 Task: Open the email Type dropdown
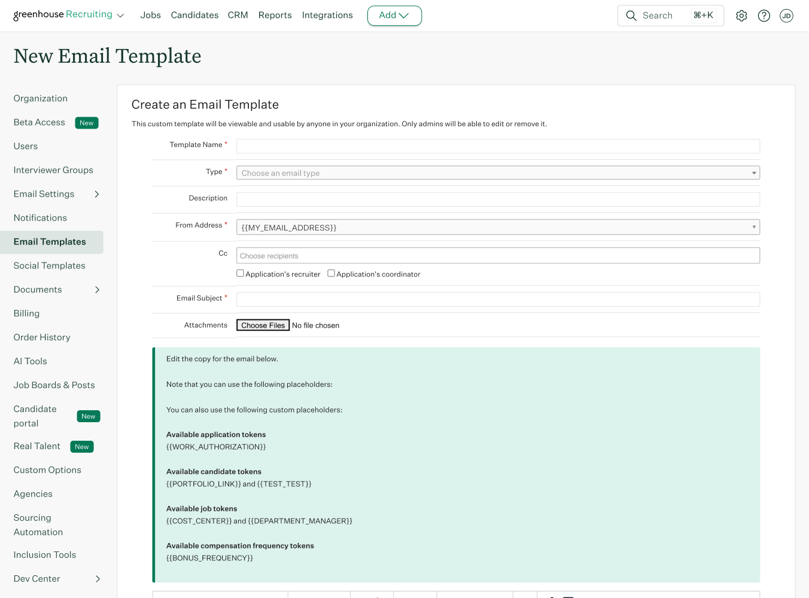point(498,173)
